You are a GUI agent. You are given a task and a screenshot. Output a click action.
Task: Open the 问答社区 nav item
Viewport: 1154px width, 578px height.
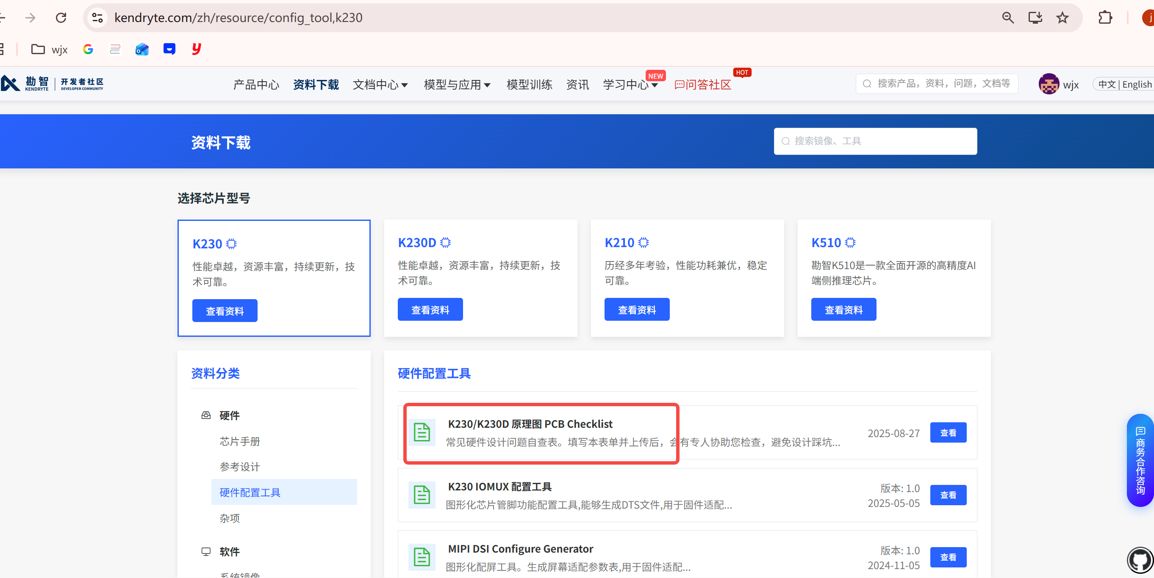click(703, 85)
